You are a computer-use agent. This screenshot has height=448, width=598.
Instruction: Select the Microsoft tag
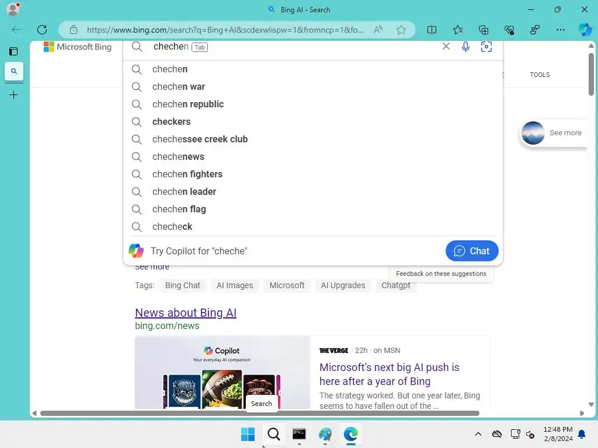pyautogui.click(x=287, y=285)
